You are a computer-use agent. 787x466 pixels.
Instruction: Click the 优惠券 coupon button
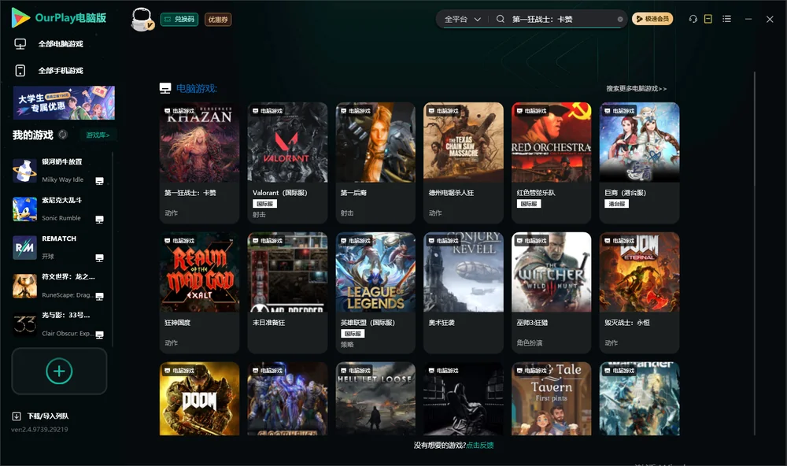tap(218, 20)
